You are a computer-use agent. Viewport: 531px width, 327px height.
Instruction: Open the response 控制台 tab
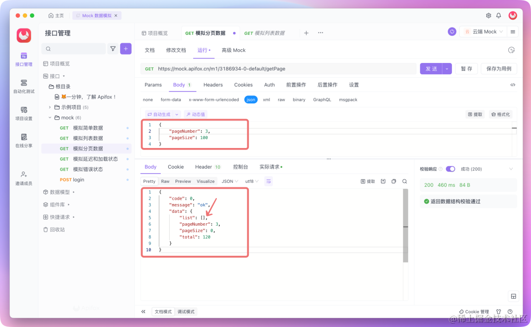(x=240, y=167)
